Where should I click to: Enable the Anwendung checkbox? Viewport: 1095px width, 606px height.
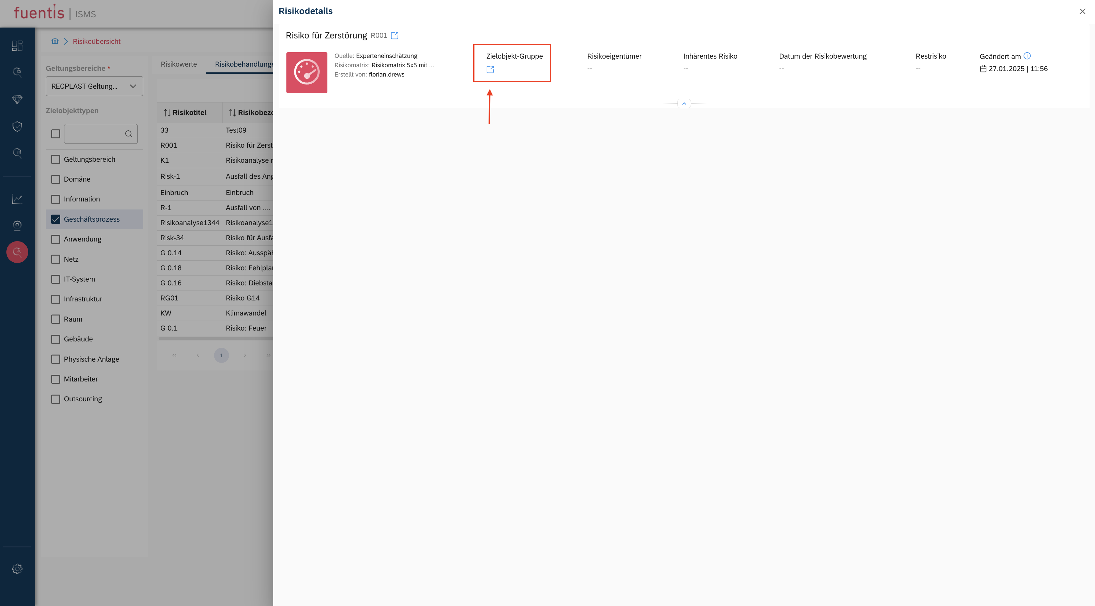click(56, 239)
